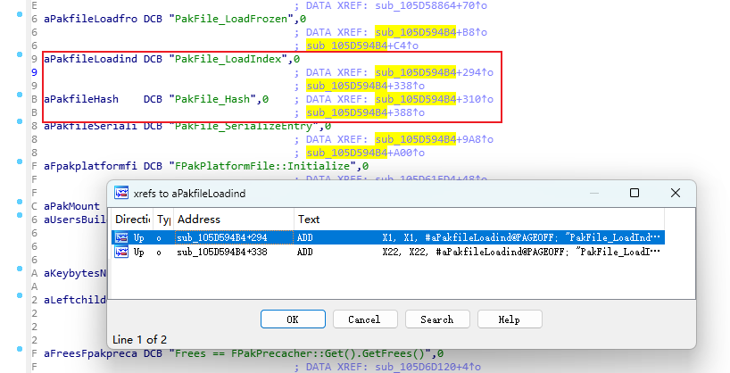Click the Help button
Viewport: 730px width, 373px height.
pos(509,319)
